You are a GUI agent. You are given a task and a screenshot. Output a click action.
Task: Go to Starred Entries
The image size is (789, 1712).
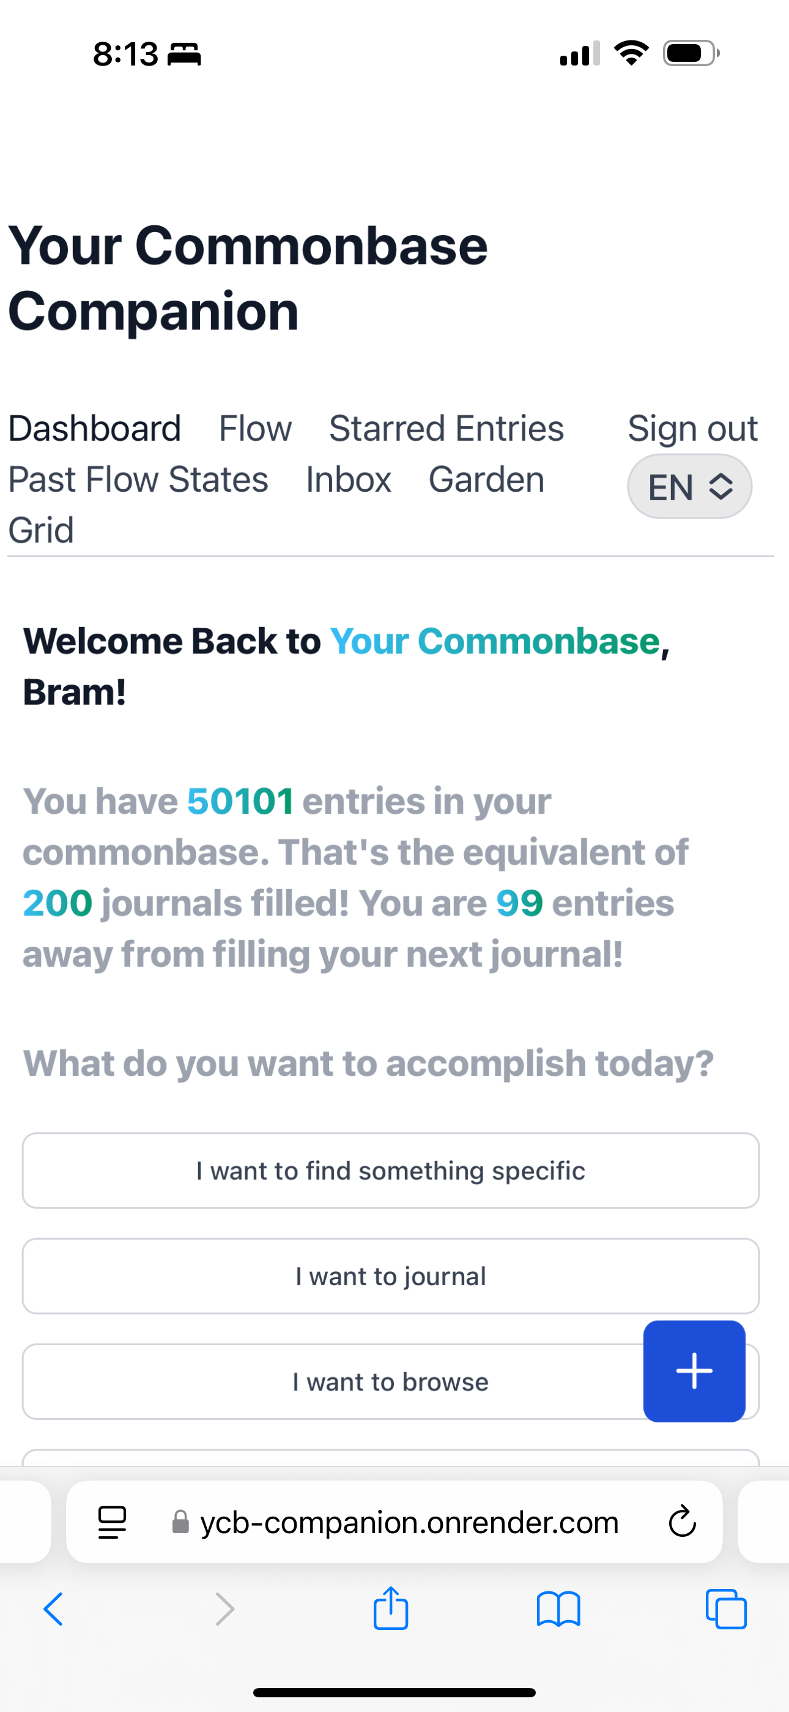coord(446,428)
